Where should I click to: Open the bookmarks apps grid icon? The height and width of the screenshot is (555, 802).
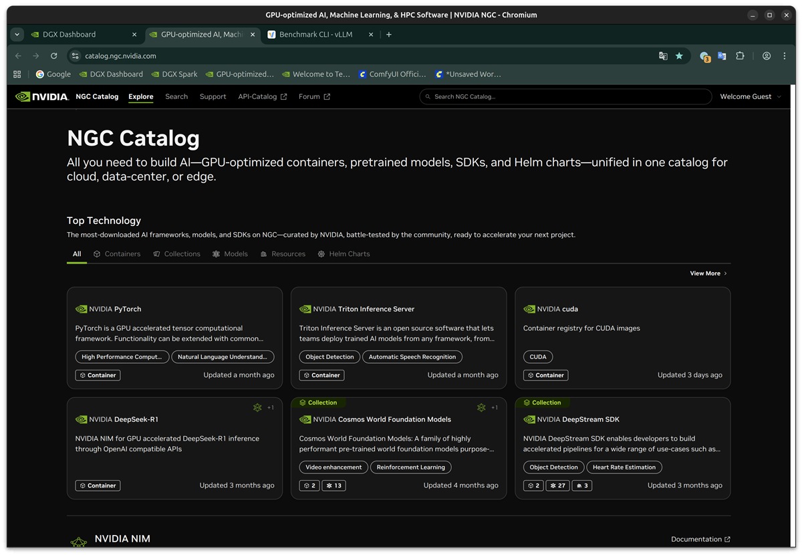[x=17, y=74]
